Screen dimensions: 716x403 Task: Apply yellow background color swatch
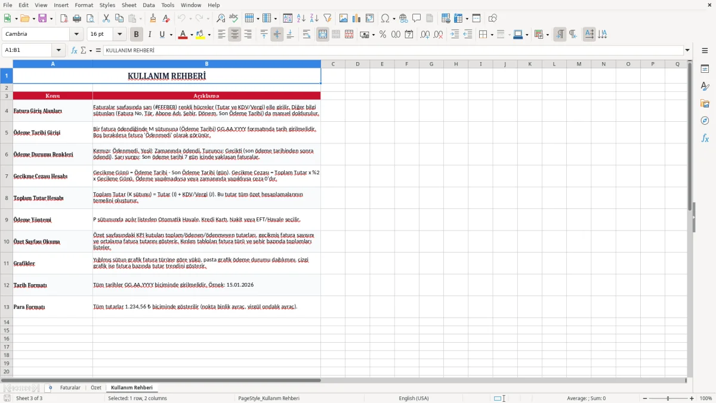click(x=200, y=35)
